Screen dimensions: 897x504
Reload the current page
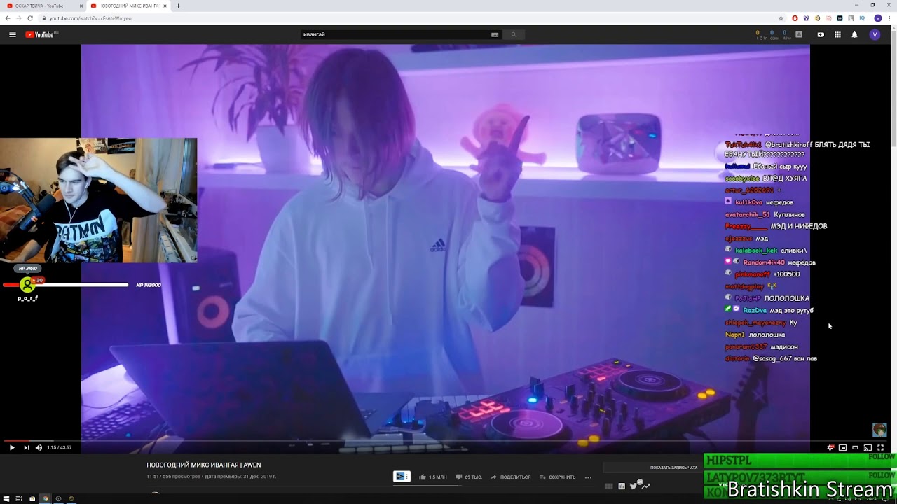coord(30,18)
